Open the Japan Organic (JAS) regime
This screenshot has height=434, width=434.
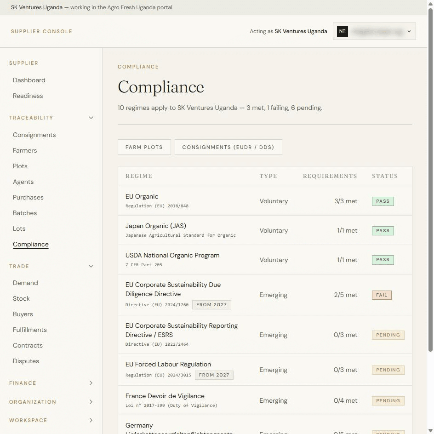point(265,230)
